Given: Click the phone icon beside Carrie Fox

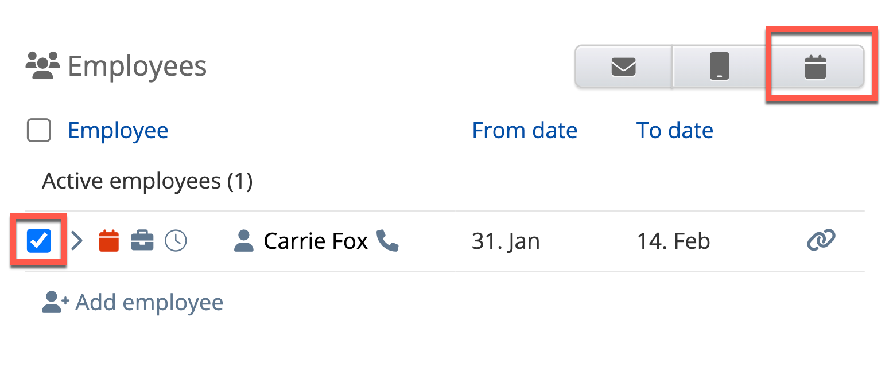Looking at the screenshot, I should point(387,241).
